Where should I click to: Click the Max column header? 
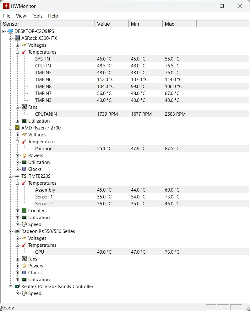pos(179,24)
